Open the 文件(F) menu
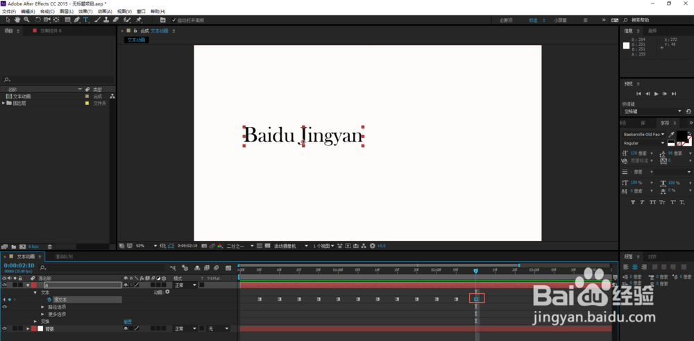Viewport: 694px width, 341px height. pos(9,11)
